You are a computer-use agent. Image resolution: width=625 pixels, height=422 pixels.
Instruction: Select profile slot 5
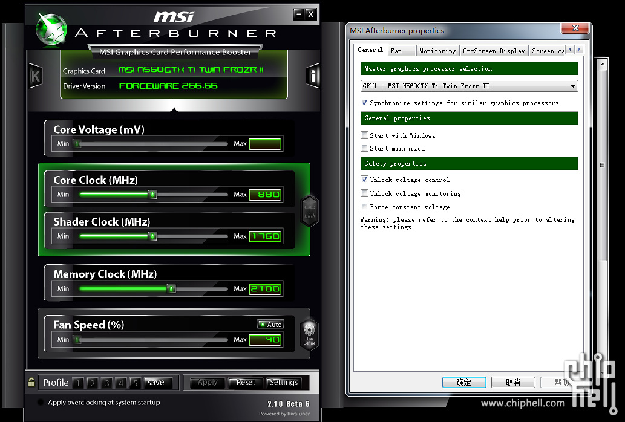(136, 383)
